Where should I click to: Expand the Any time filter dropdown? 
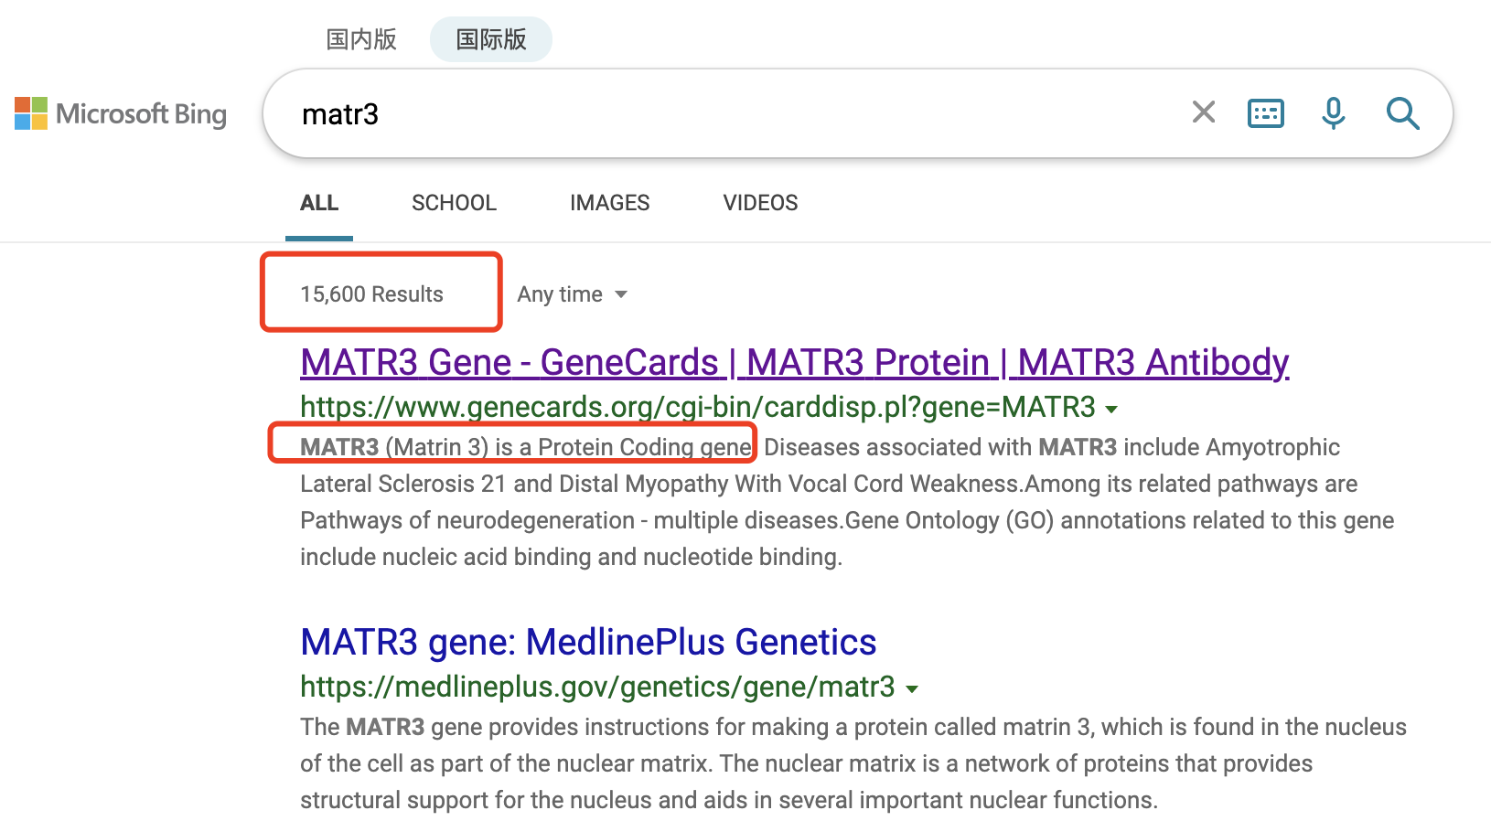[x=572, y=294]
